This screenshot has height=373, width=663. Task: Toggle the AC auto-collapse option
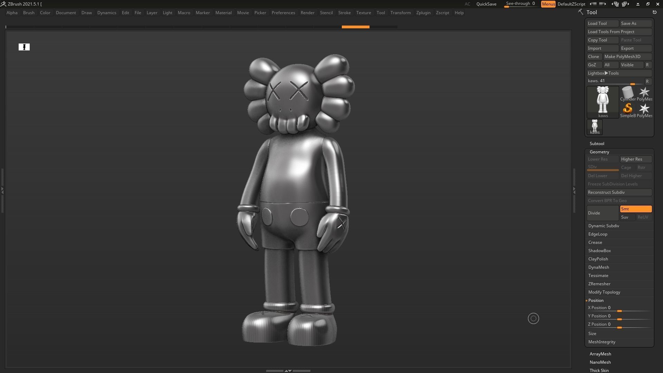click(467, 4)
